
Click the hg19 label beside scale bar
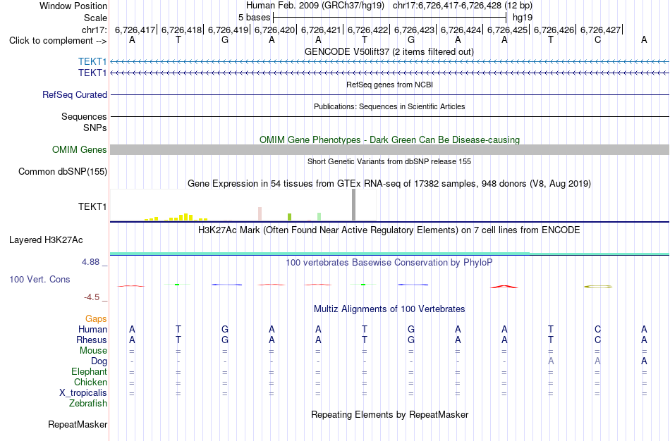[523, 18]
